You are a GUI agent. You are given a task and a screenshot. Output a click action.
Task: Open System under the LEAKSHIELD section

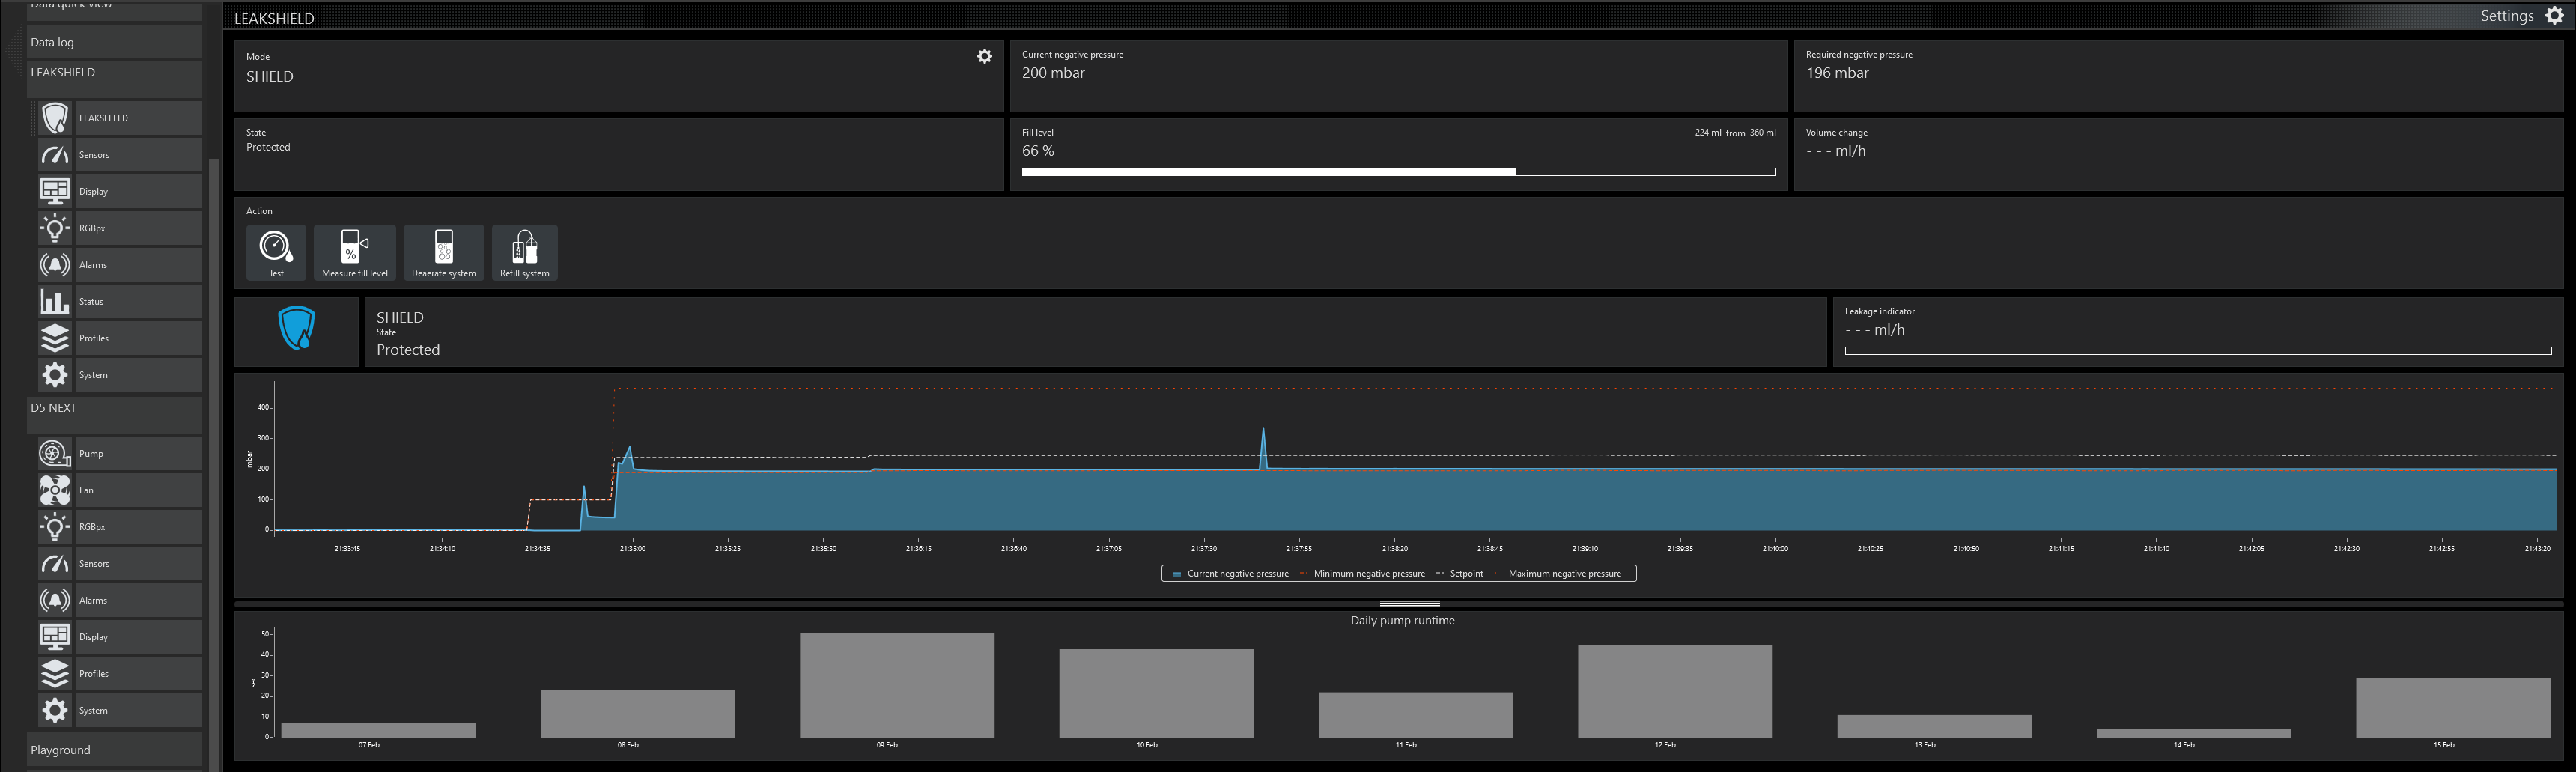pos(119,375)
